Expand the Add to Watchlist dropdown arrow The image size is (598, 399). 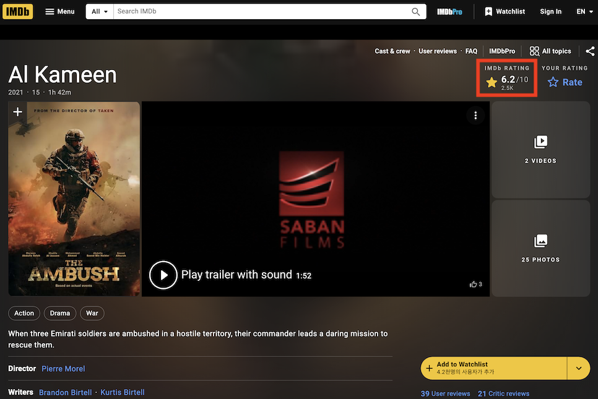pyautogui.click(x=579, y=368)
